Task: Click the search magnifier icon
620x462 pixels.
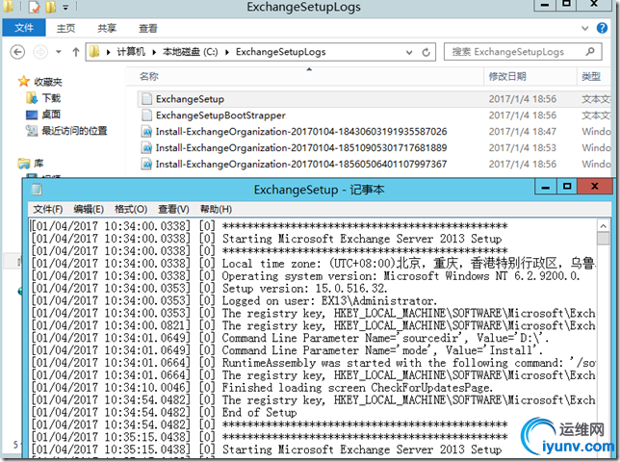Action: tap(590, 51)
